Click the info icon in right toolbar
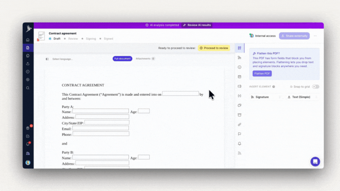Viewport: 340px width, 191px height. pyautogui.click(x=240, y=67)
